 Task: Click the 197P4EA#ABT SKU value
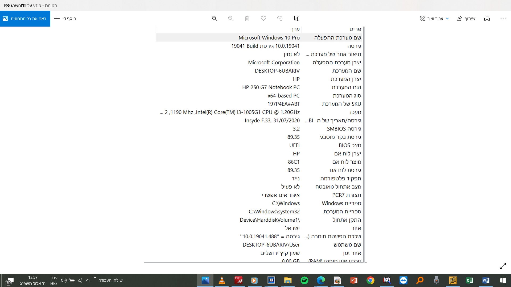click(283, 104)
